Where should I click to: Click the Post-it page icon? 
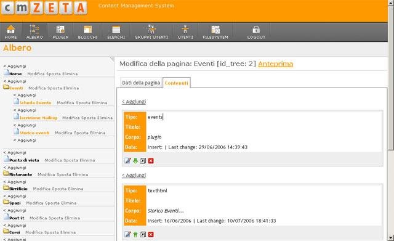6,217
